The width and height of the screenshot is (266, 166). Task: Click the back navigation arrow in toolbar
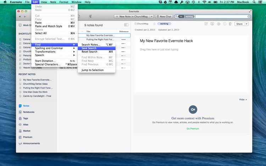tap(20, 17)
